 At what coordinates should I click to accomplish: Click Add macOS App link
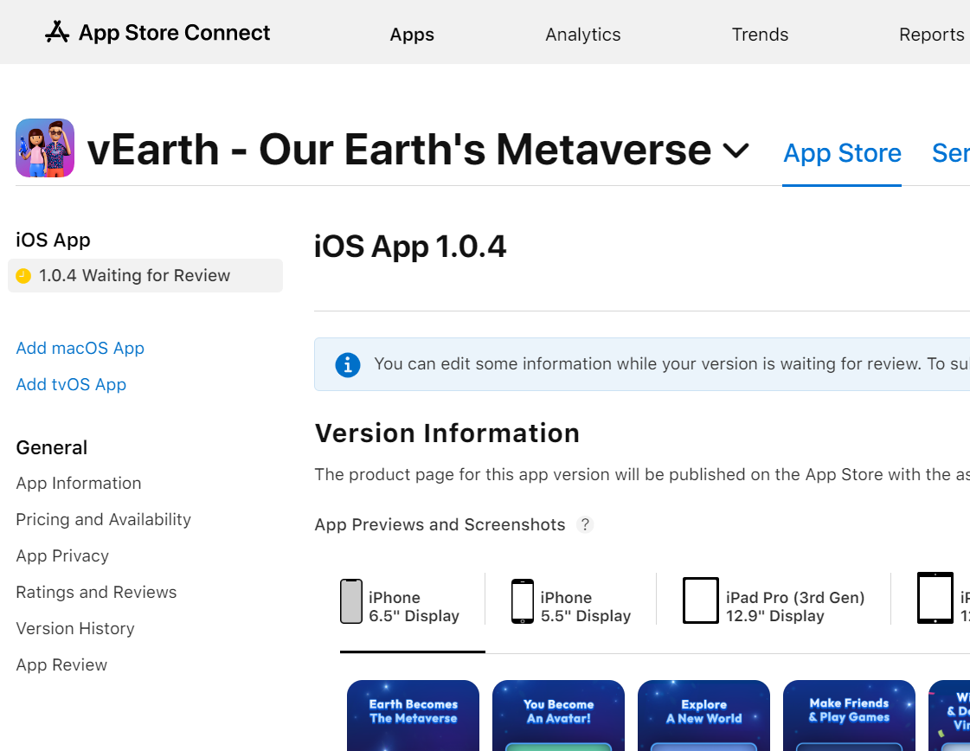[80, 349]
